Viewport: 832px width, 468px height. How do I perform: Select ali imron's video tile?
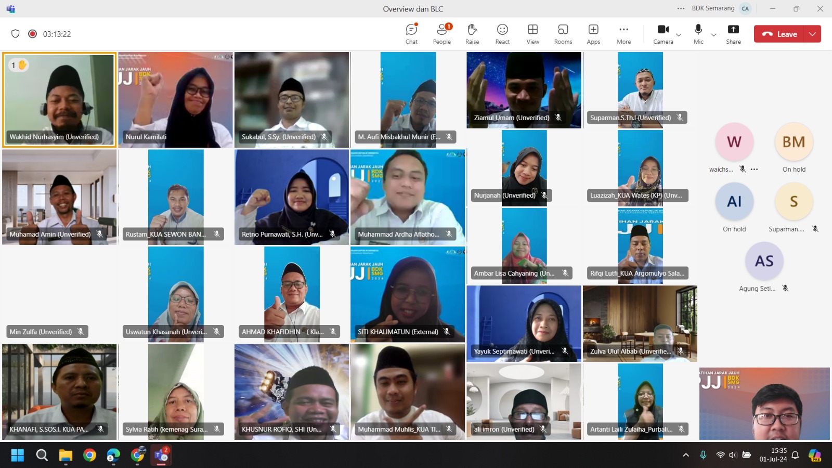pyautogui.click(x=524, y=401)
